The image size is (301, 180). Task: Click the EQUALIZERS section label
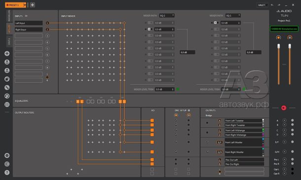(22, 101)
